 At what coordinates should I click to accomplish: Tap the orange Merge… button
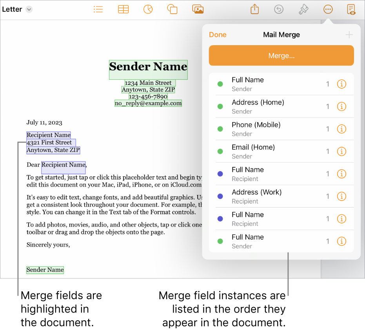pyautogui.click(x=281, y=55)
